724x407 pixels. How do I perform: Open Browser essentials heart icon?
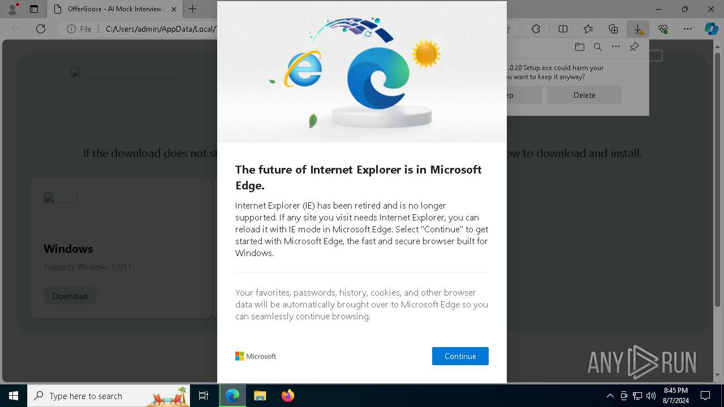(x=663, y=29)
